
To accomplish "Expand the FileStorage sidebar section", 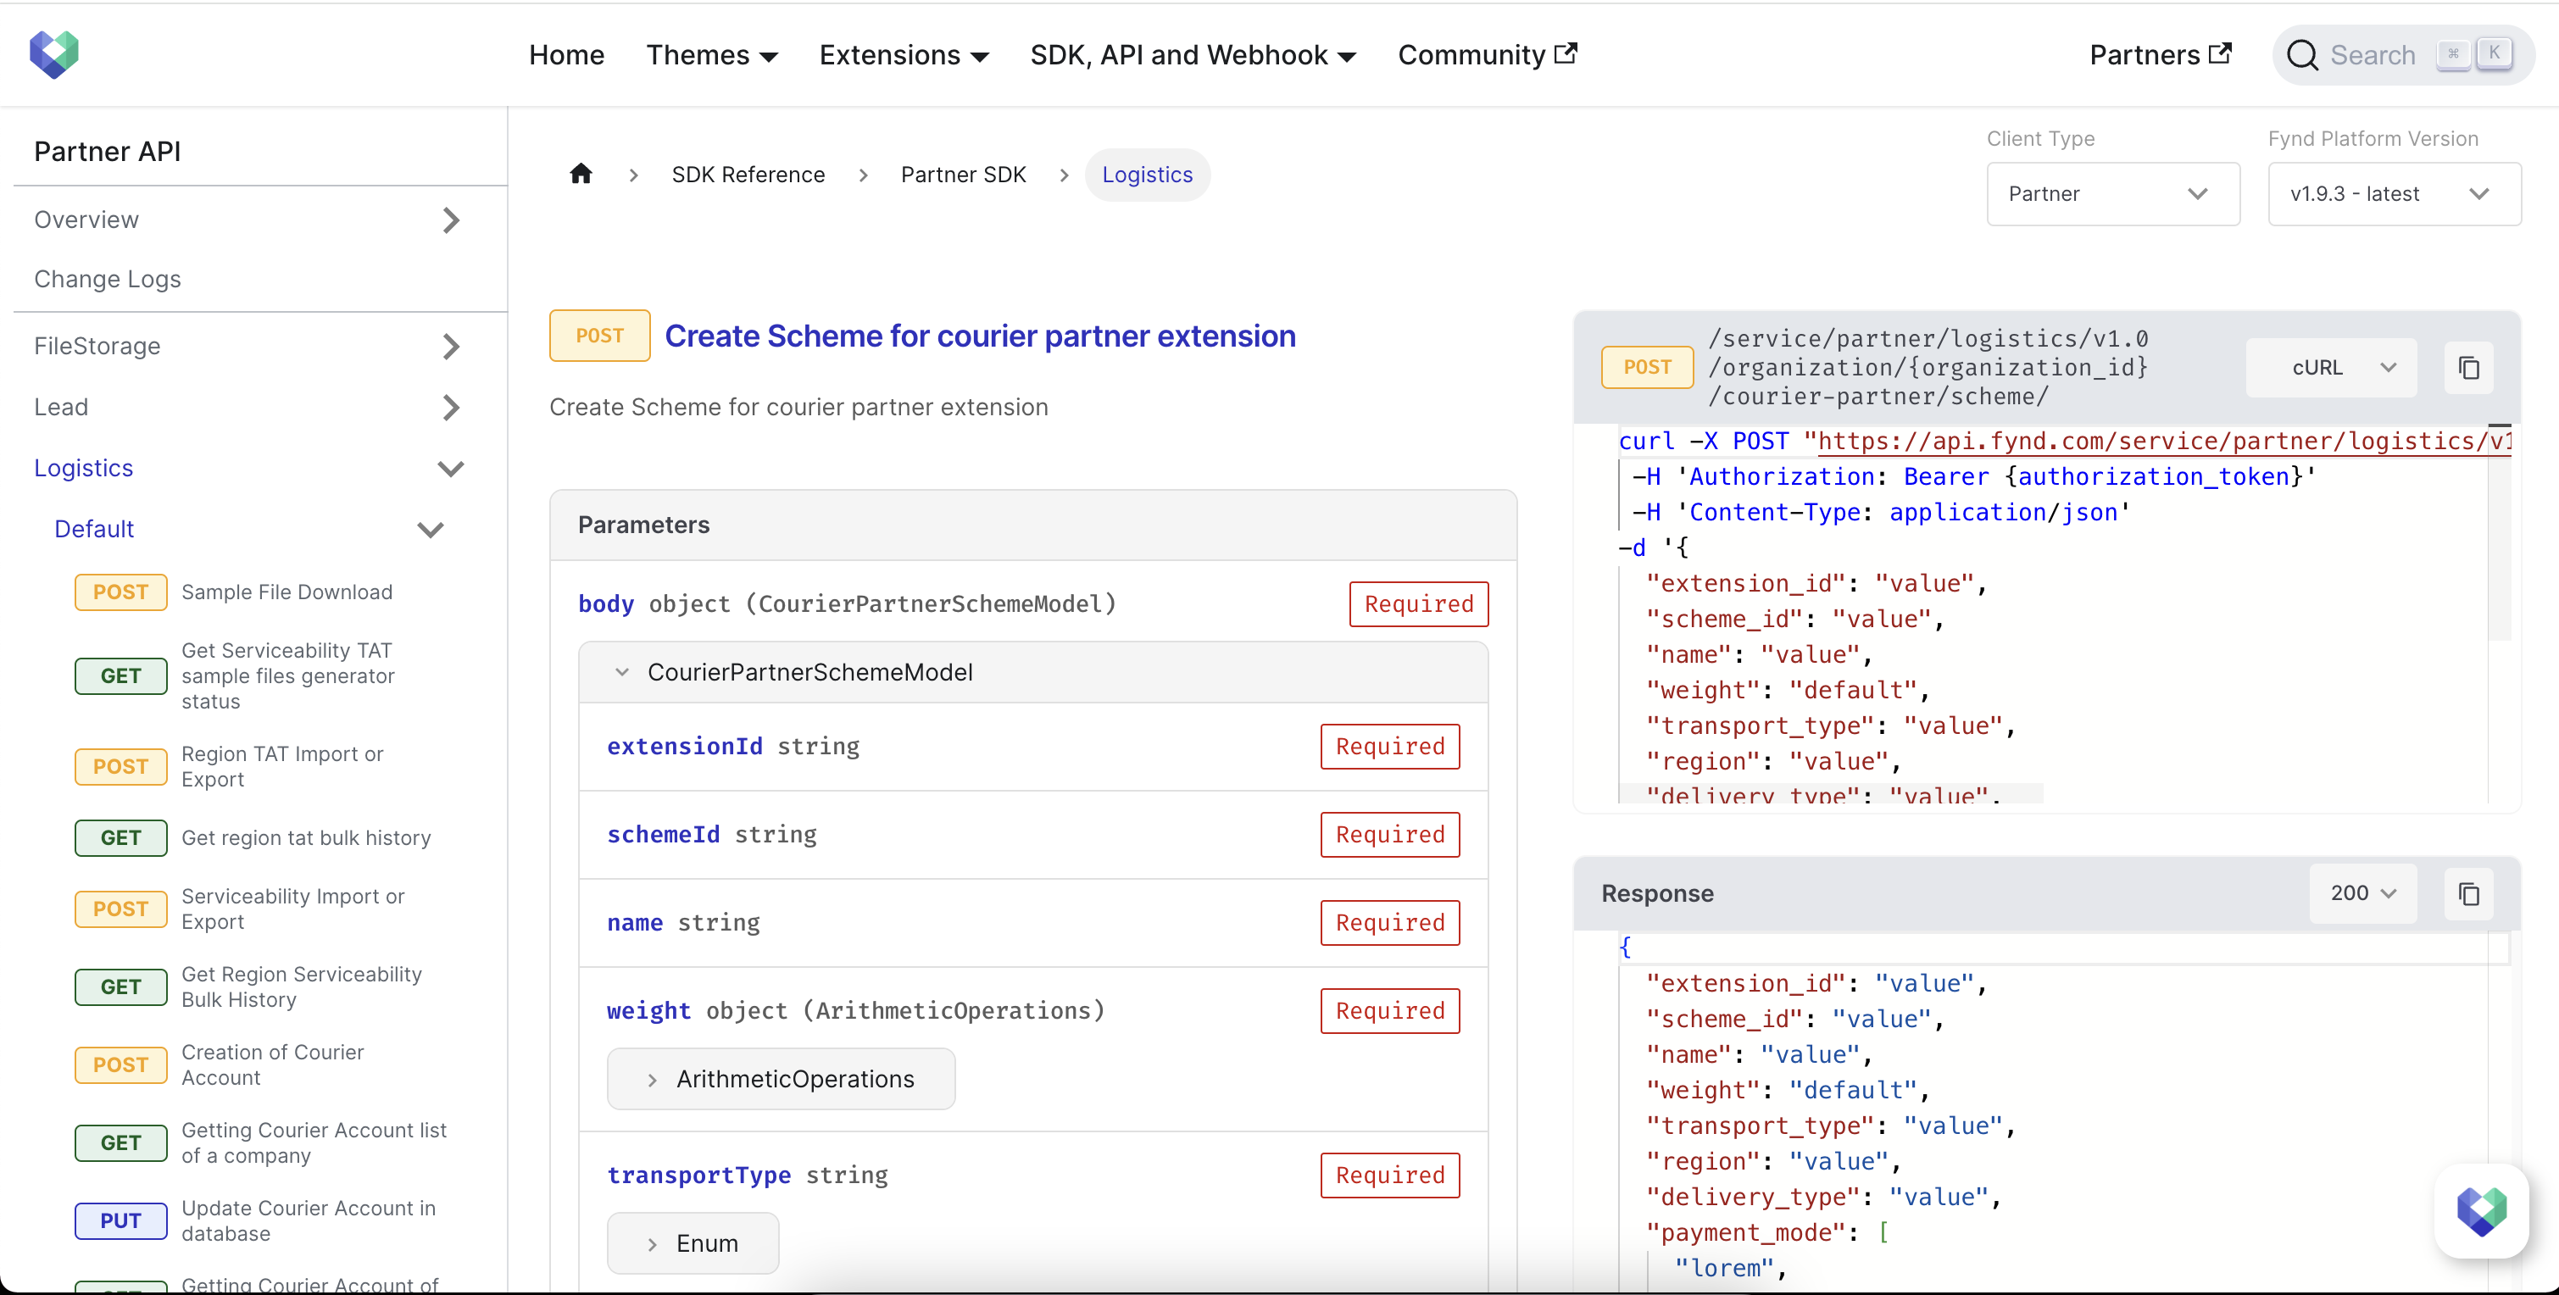I will point(451,347).
